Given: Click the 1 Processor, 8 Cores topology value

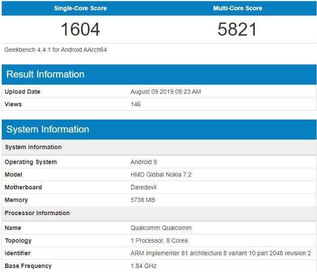Looking at the screenshot, I should coord(158,241).
